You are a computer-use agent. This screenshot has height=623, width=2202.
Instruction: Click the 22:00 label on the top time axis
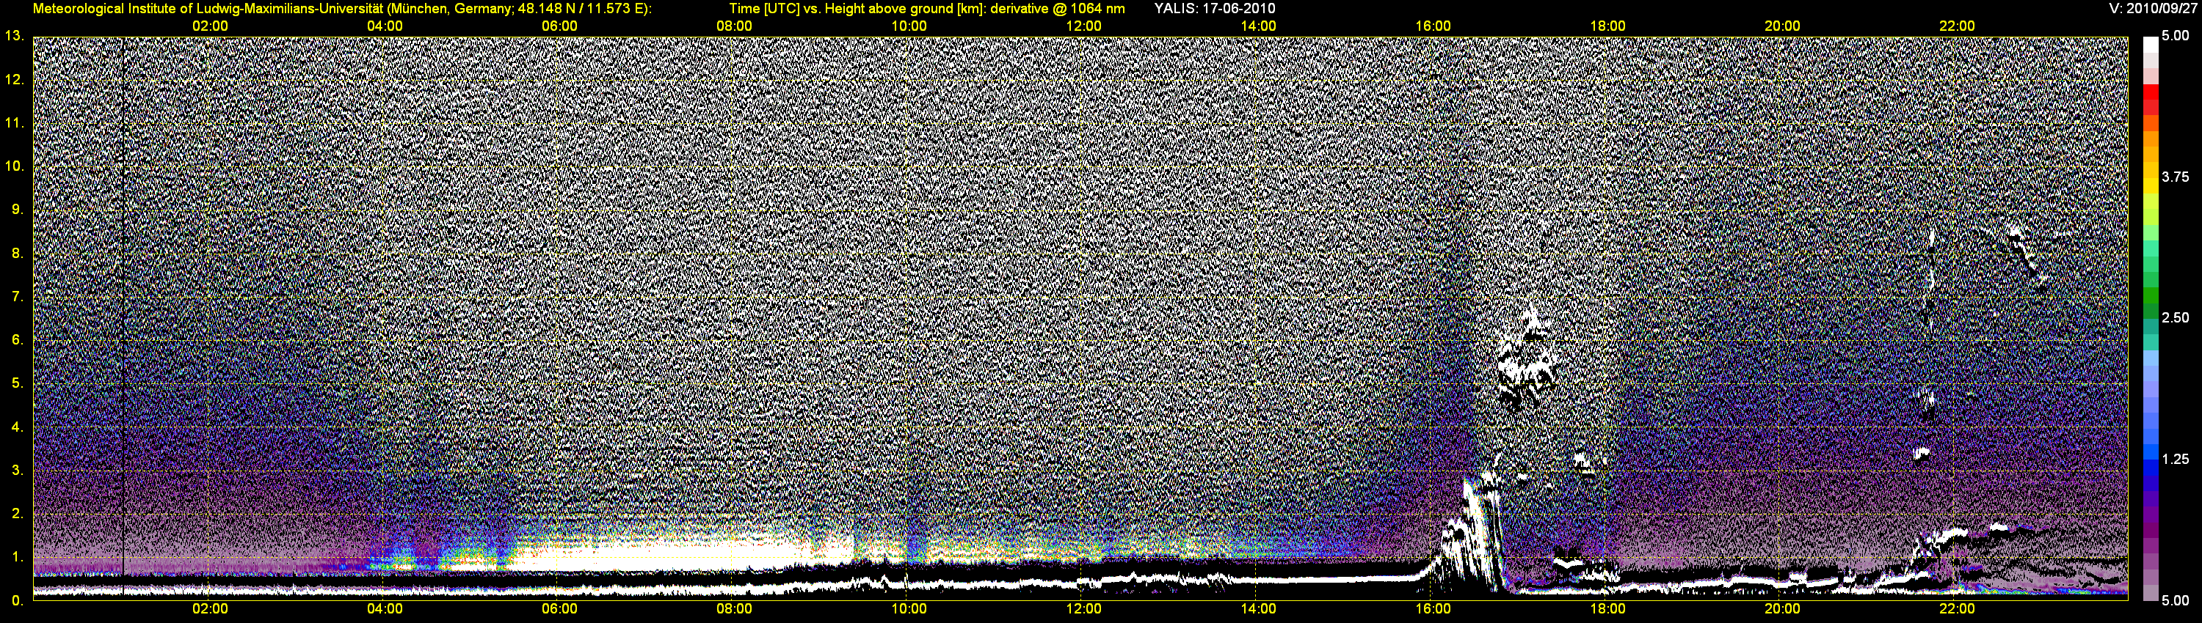[x=1957, y=26]
